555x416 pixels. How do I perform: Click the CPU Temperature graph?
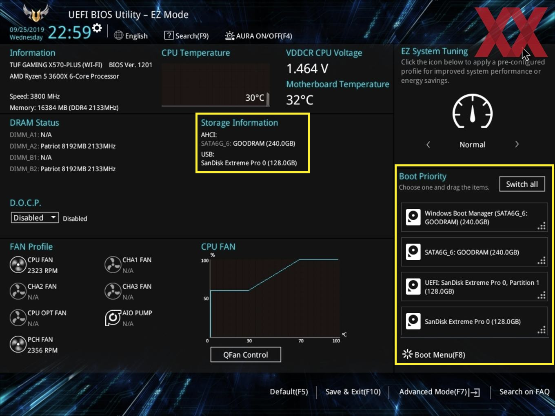(x=215, y=84)
